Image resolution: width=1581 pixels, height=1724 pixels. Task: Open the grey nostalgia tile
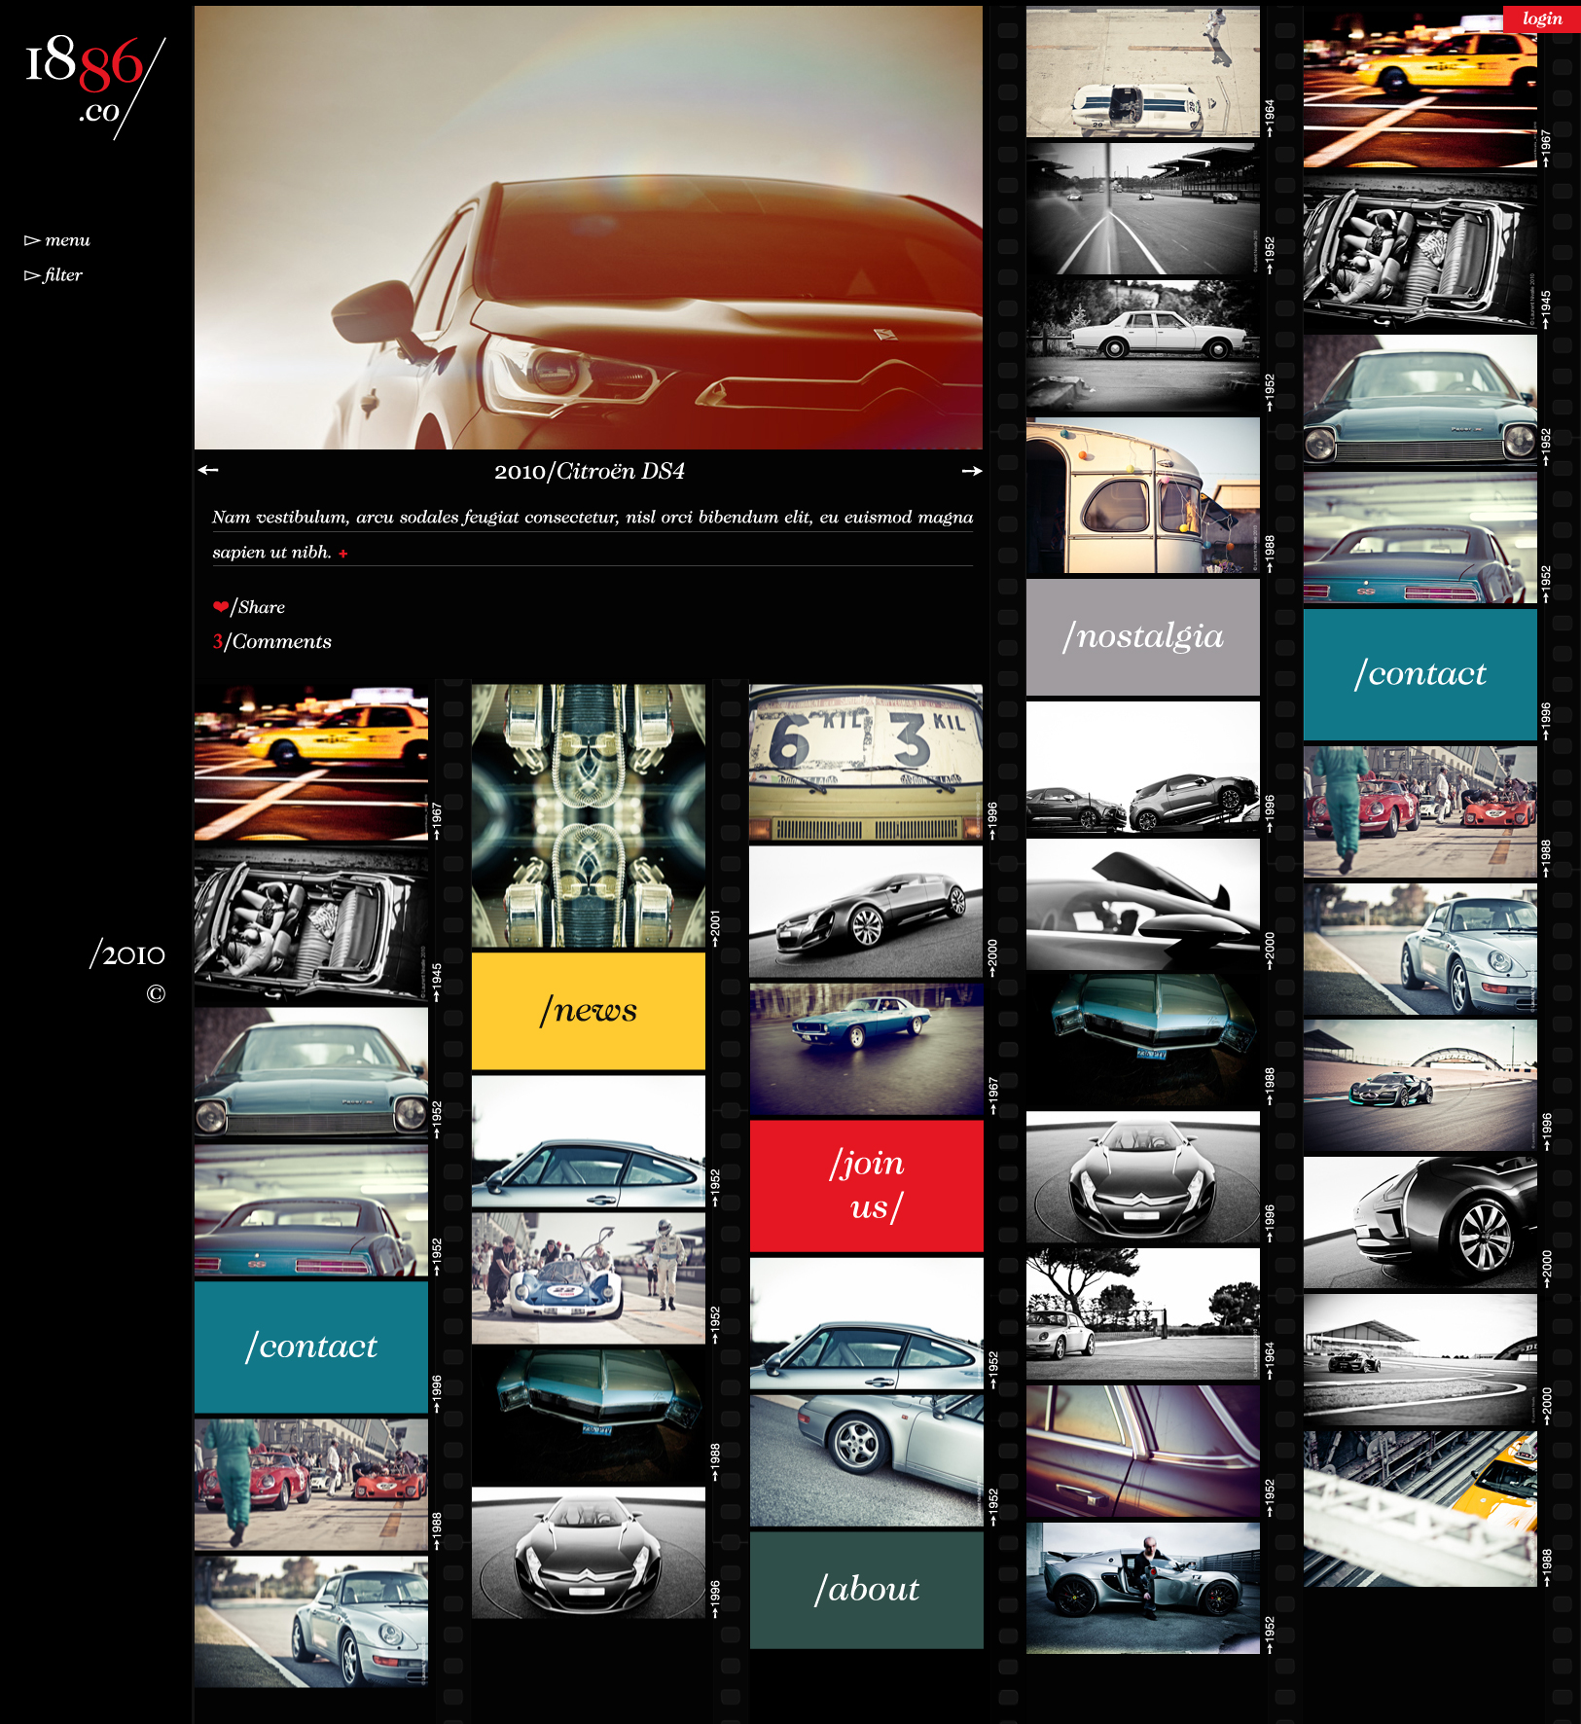tap(1142, 636)
